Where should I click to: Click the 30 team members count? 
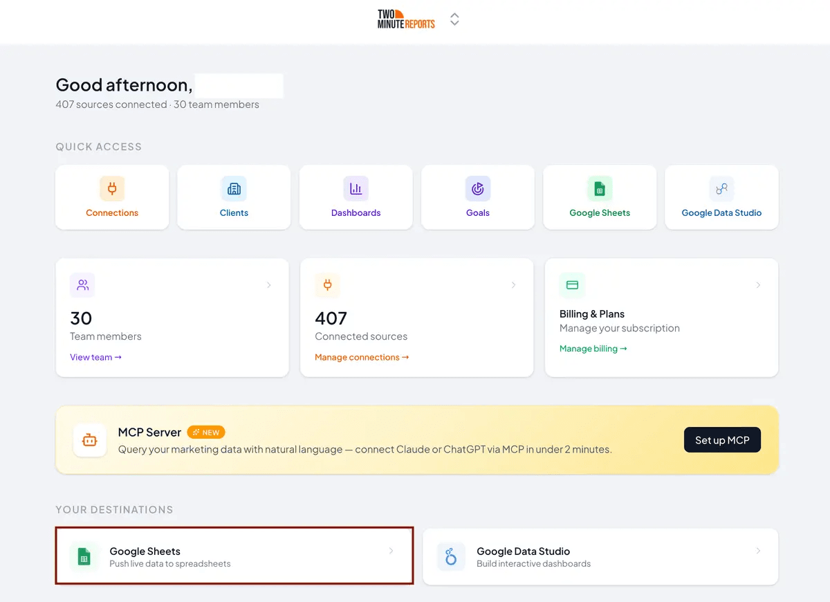coord(81,318)
